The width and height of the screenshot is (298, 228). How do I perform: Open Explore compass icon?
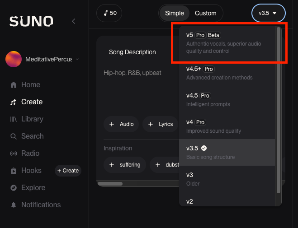click(14, 188)
